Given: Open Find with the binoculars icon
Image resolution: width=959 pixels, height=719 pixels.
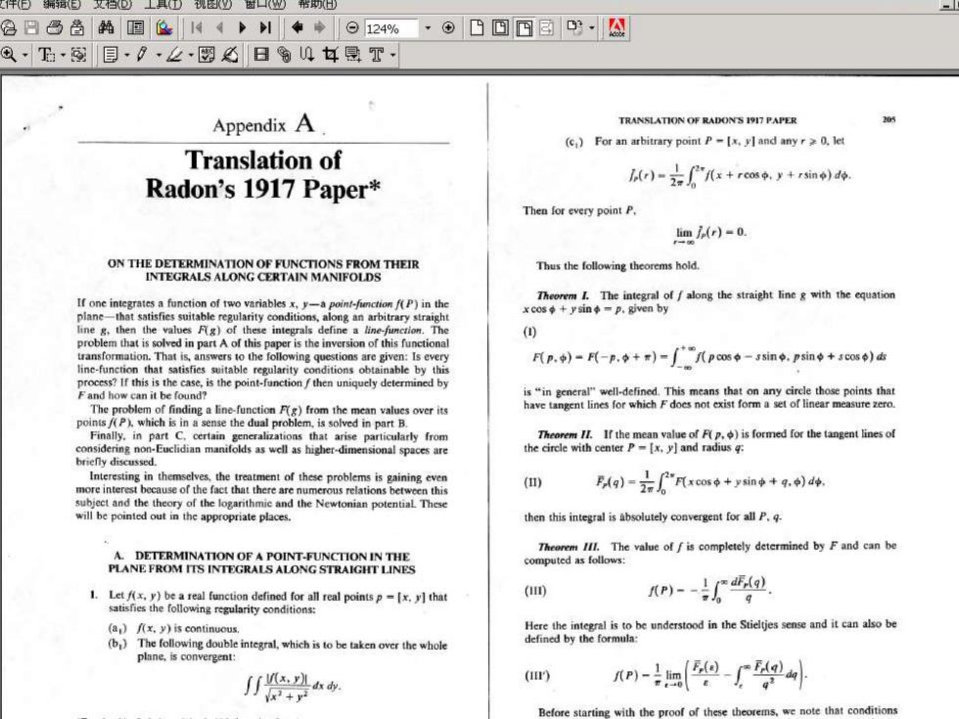Looking at the screenshot, I should coord(106,27).
